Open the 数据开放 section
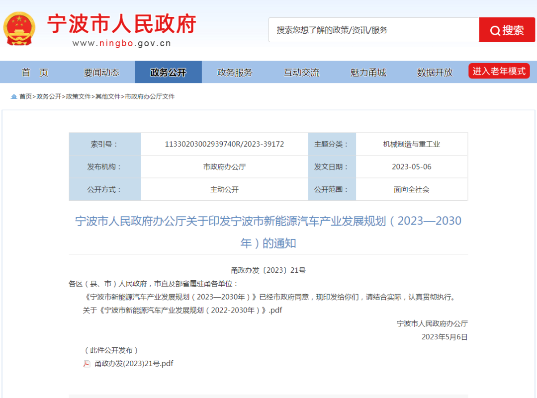Image resolution: width=537 pixels, height=398 pixels. [434, 72]
